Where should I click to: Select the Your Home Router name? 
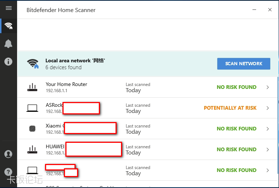[x=66, y=84]
